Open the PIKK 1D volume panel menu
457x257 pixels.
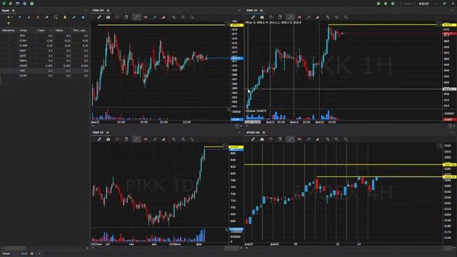pos(226,230)
